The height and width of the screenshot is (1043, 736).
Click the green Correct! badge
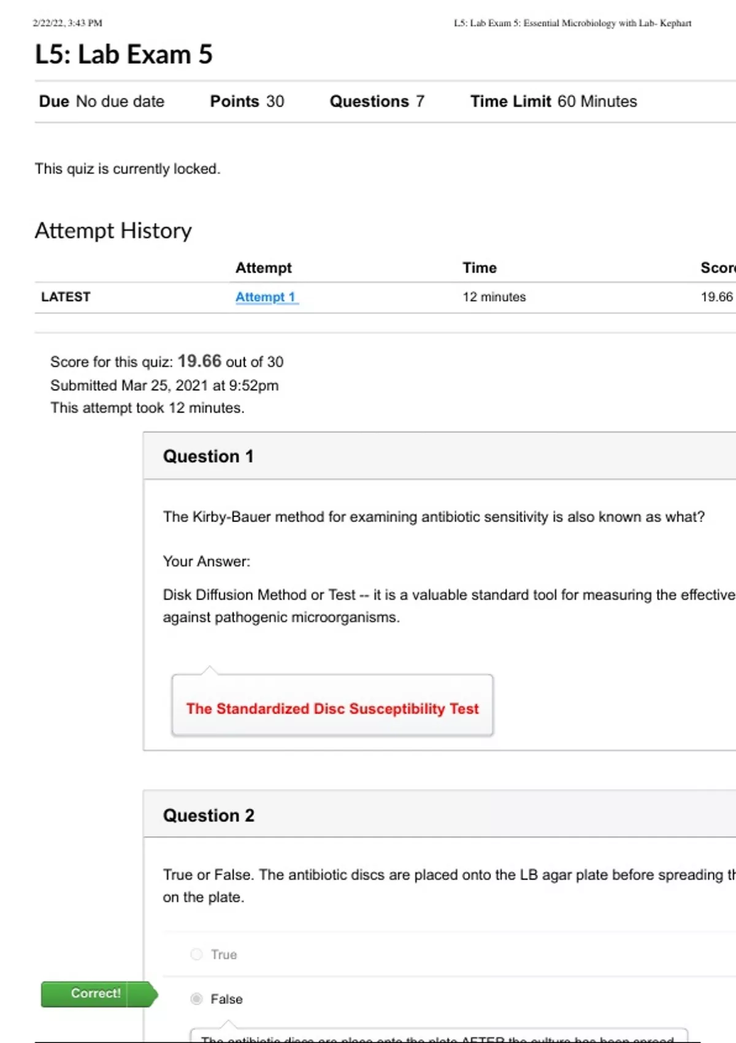coord(96,994)
